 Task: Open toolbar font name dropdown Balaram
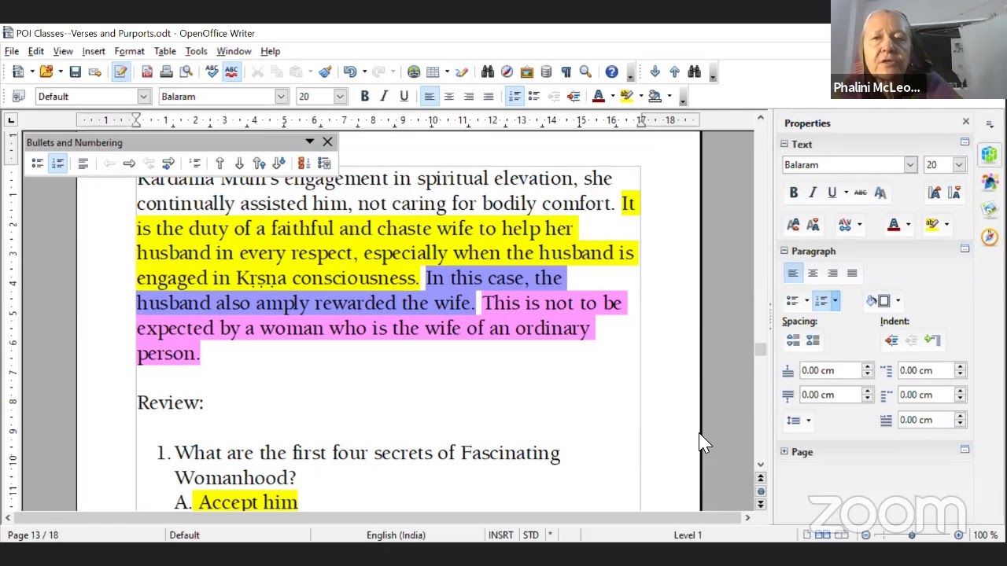click(281, 97)
